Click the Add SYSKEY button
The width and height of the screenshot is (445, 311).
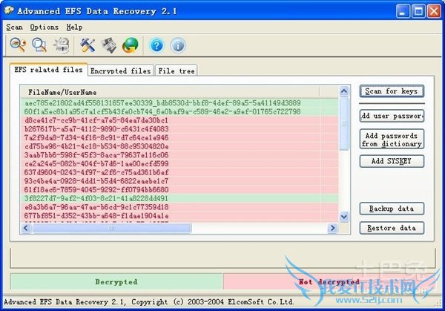point(392,161)
